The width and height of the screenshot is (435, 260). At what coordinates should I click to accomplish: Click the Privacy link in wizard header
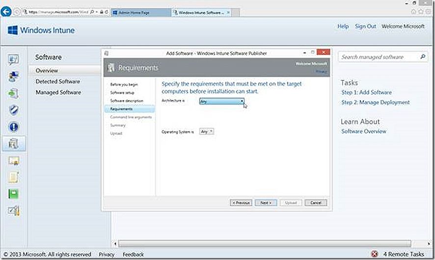click(x=321, y=72)
